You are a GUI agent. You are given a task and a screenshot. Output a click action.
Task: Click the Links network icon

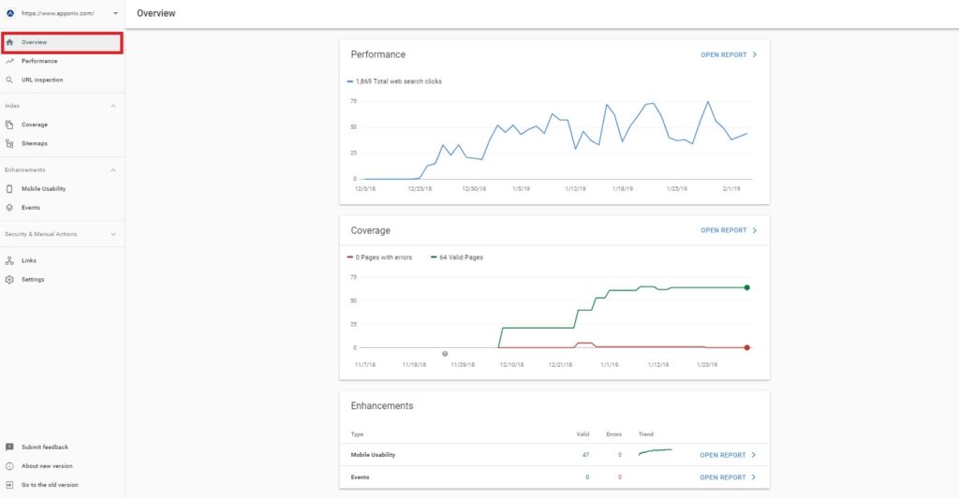tap(9, 260)
